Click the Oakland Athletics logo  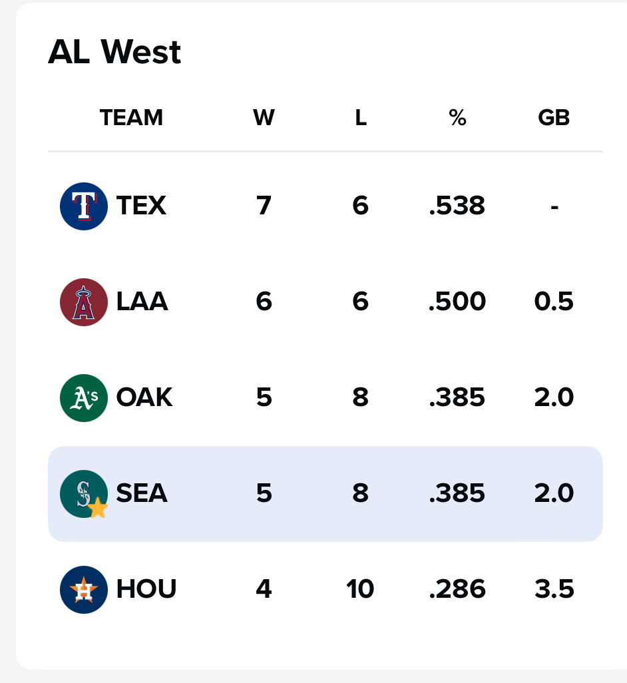click(83, 398)
